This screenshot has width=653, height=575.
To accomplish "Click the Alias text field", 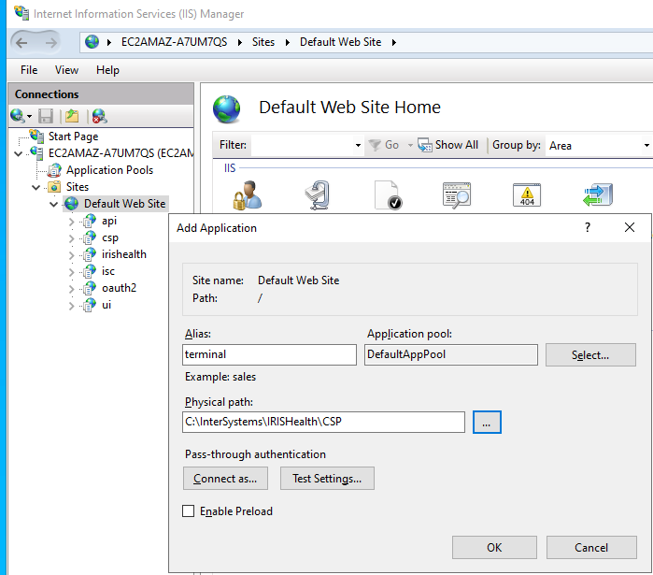I will [x=269, y=355].
